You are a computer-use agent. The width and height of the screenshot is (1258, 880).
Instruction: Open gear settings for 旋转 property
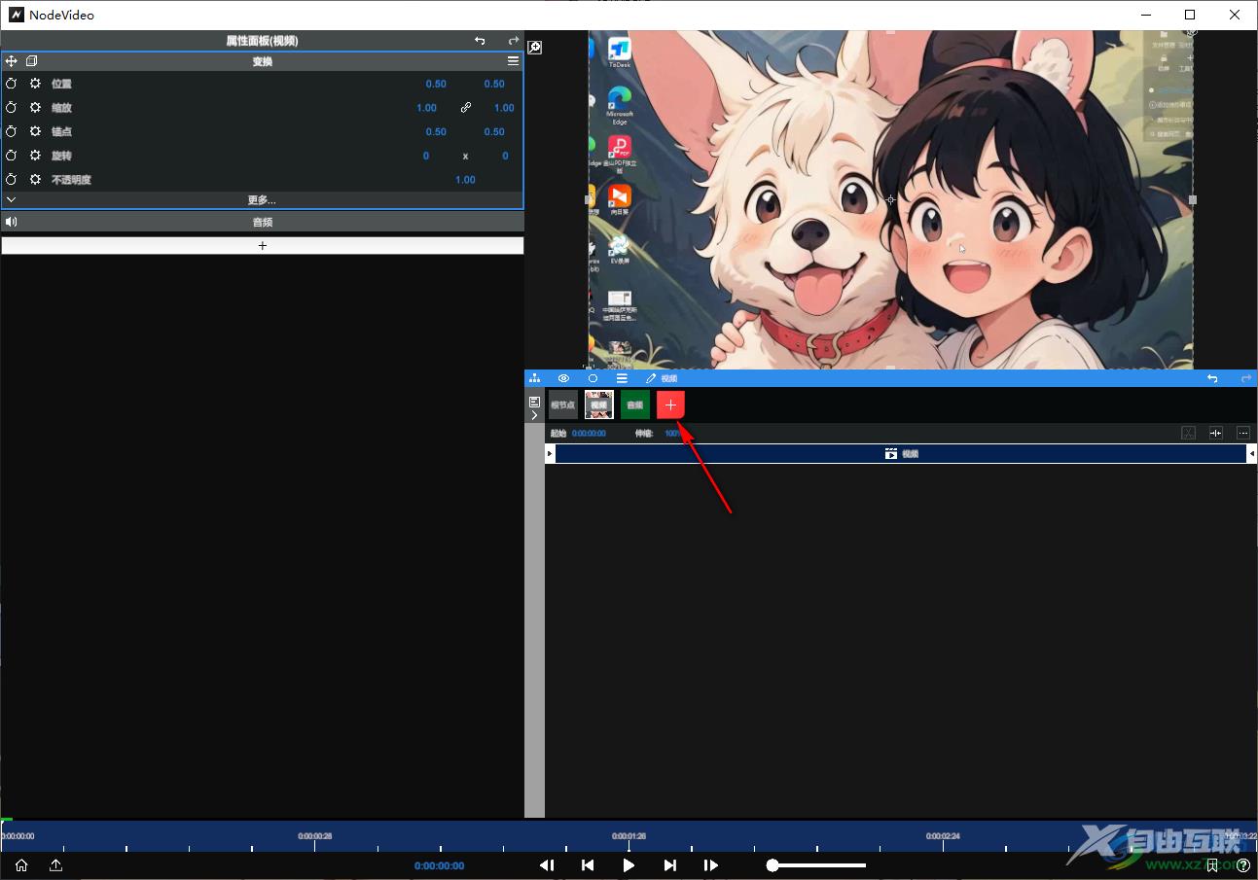[x=35, y=156]
